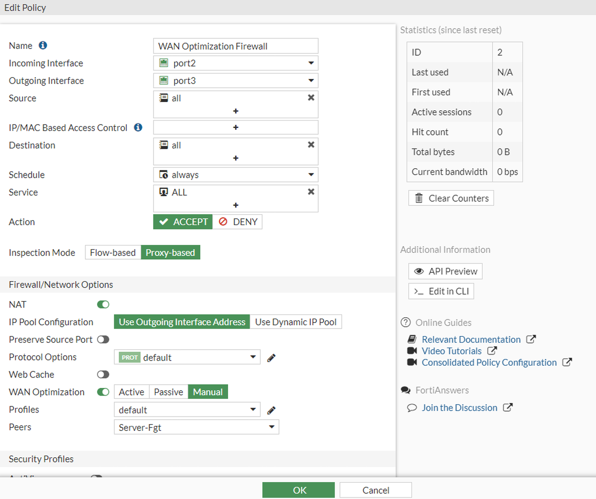This screenshot has width=596, height=499.
Task: Click inside the policy Name field
Action: pos(235,46)
